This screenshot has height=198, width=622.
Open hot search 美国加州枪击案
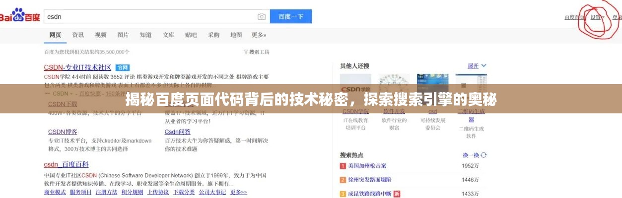[367, 166]
